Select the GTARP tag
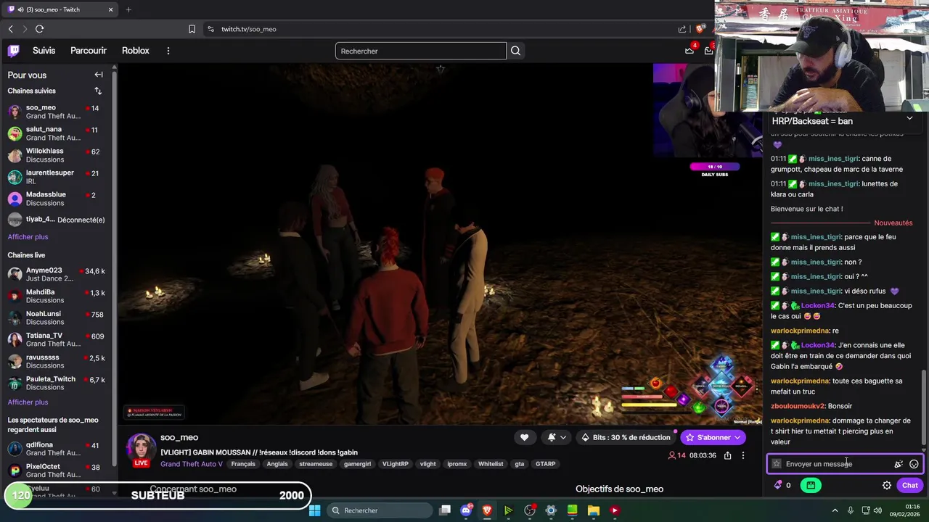Viewport: 929px width, 522px height. [545, 464]
